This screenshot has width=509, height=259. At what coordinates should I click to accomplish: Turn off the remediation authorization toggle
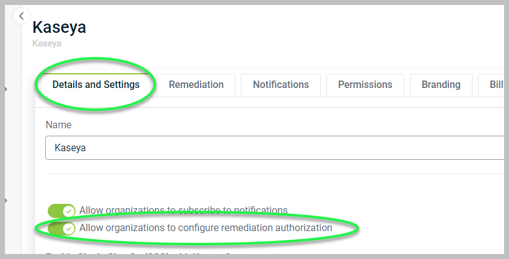[x=61, y=229]
